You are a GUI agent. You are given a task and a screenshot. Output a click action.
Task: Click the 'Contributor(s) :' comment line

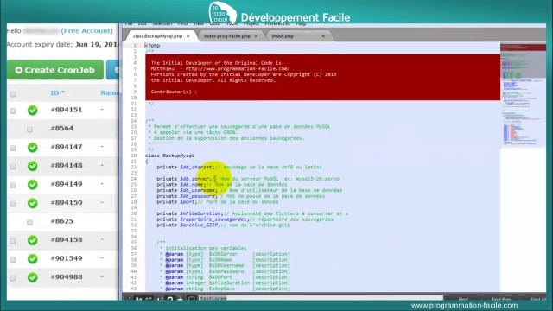pyautogui.click(x=174, y=92)
